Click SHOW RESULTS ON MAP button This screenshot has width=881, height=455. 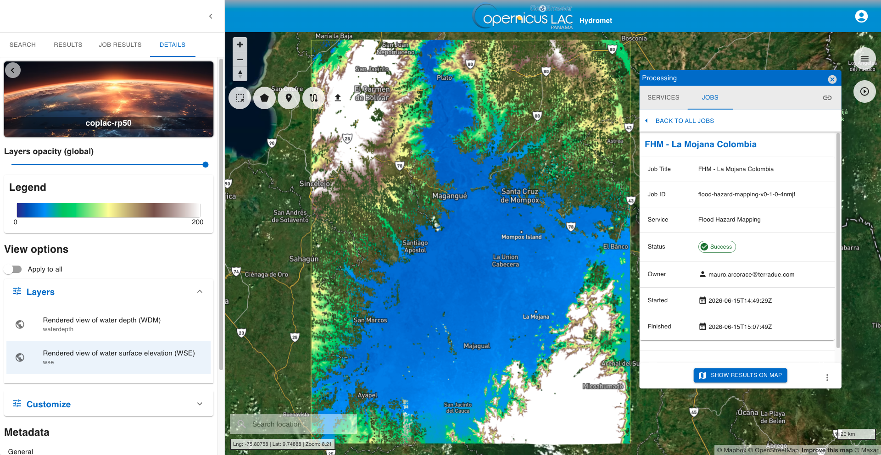tap(740, 375)
